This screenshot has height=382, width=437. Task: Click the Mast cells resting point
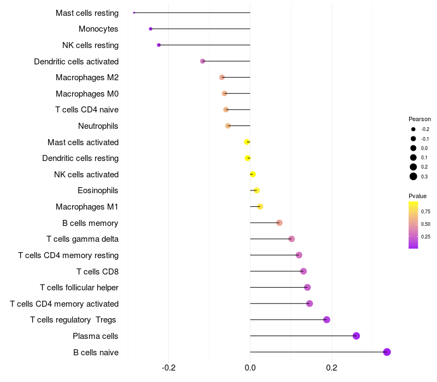pyautogui.click(x=134, y=13)
